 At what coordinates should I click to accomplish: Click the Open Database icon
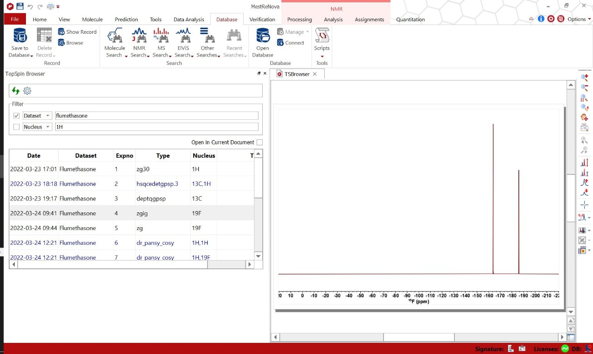tap(263, 35)
